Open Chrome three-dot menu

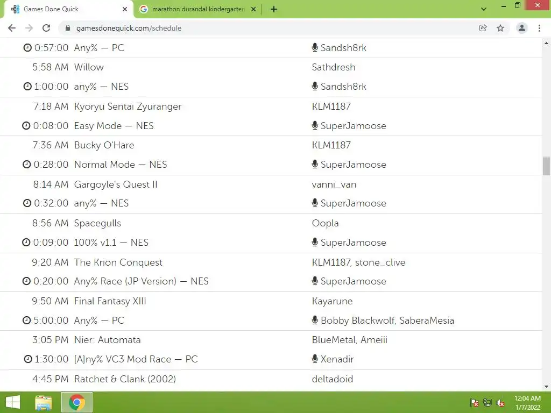point(539,28)
